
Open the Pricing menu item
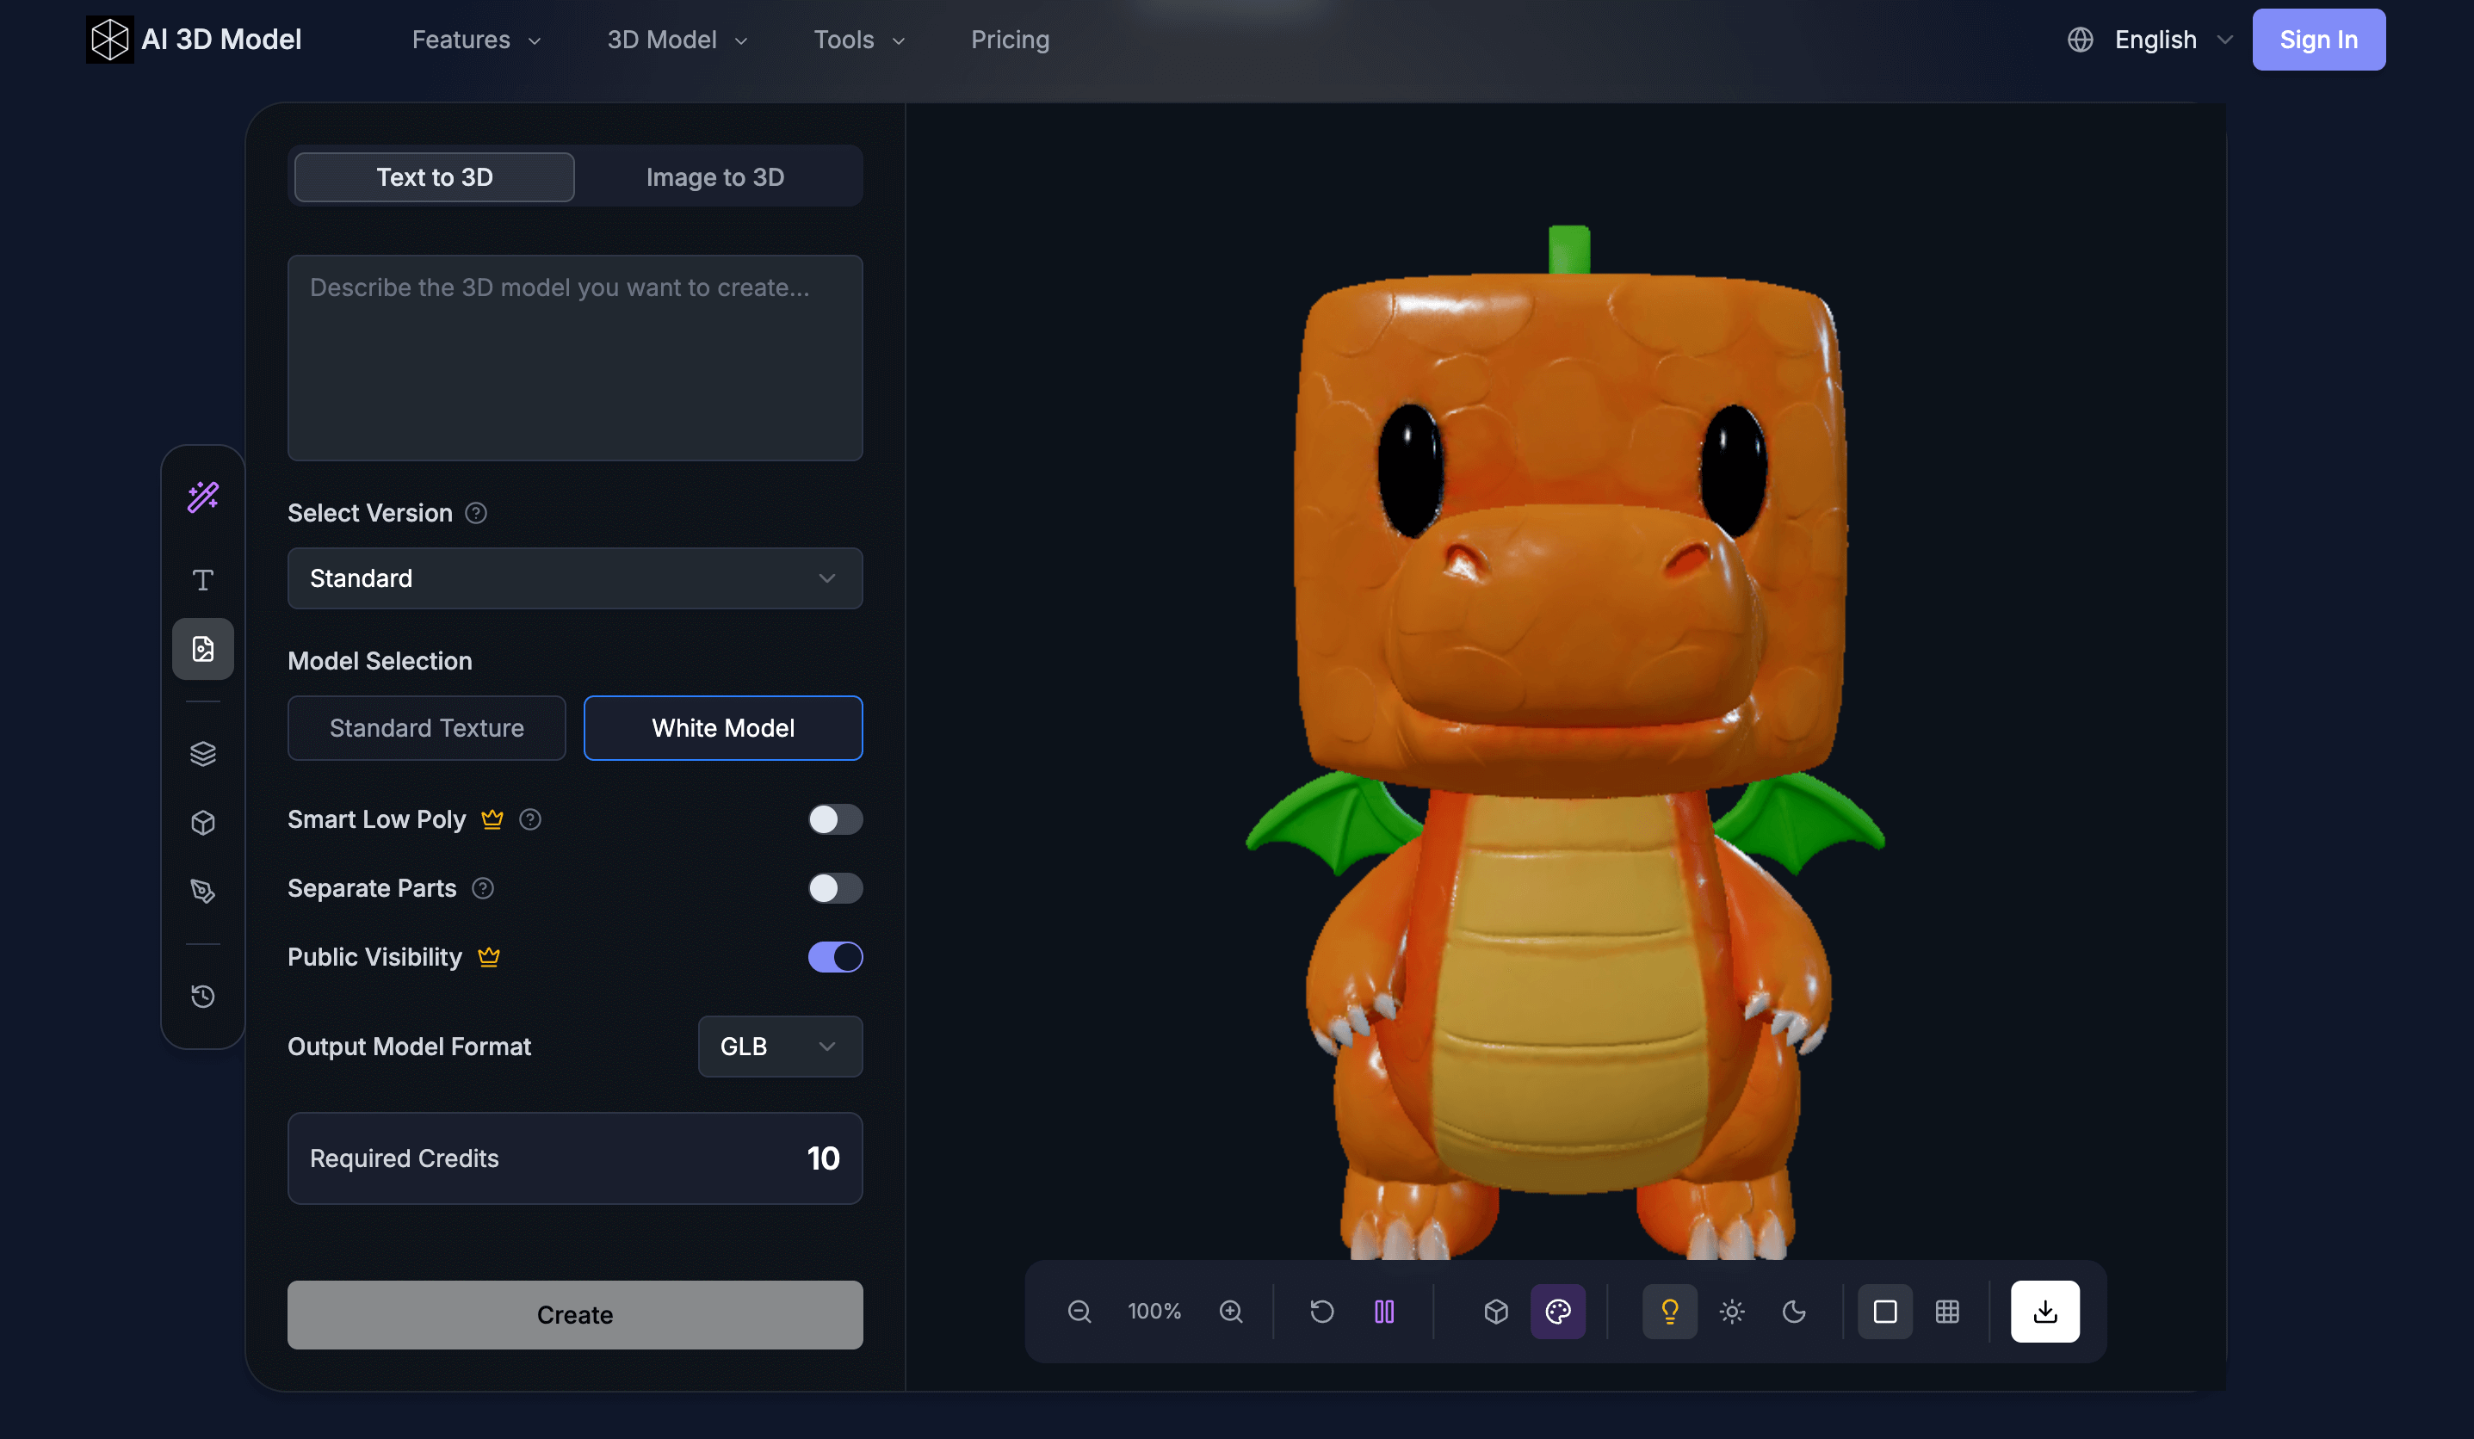pos(1011,40)
